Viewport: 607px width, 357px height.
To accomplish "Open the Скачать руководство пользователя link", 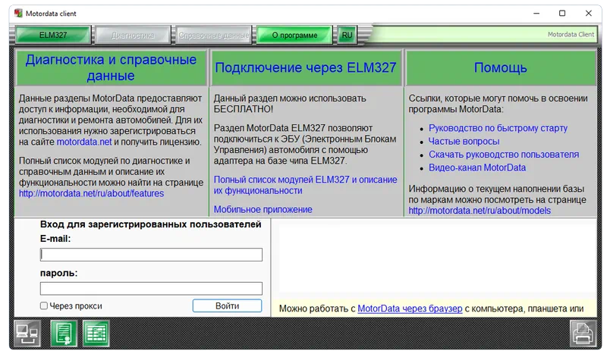I will click(504, 155).
